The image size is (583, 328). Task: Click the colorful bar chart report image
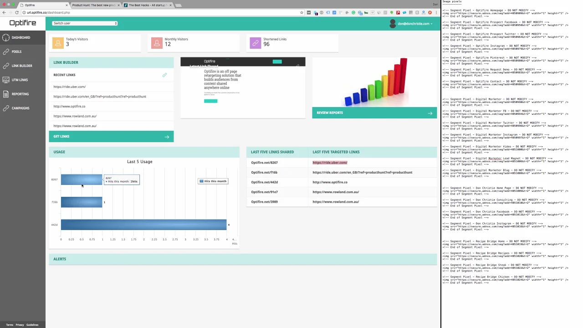tap(375, 82)
